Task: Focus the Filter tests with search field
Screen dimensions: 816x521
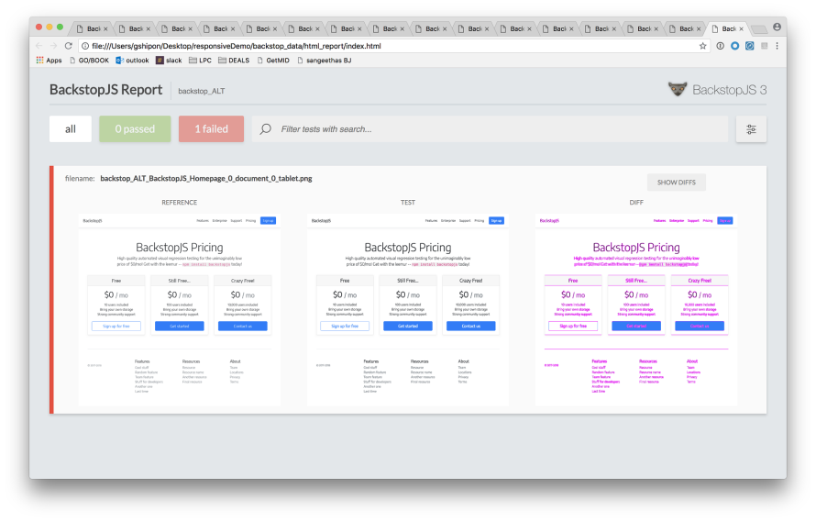Action: pos(490,129)
